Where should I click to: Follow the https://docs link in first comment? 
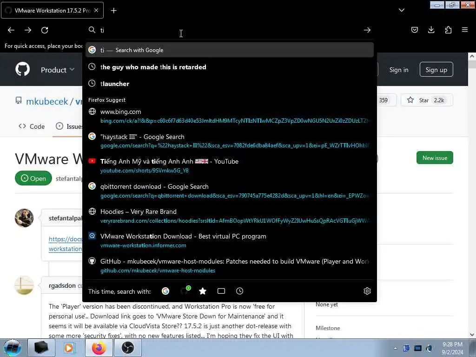(x=65, y=239)
